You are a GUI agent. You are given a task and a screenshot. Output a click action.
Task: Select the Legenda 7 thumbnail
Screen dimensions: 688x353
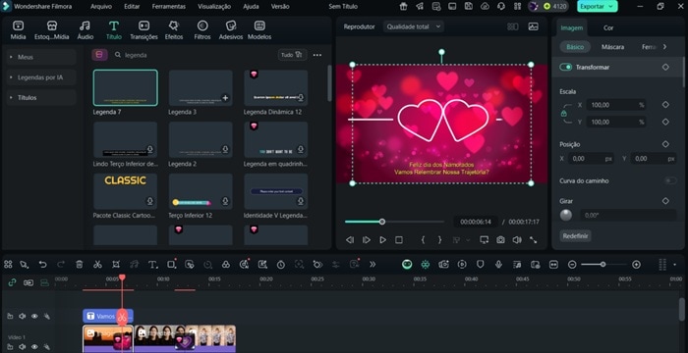click(126, 87)
